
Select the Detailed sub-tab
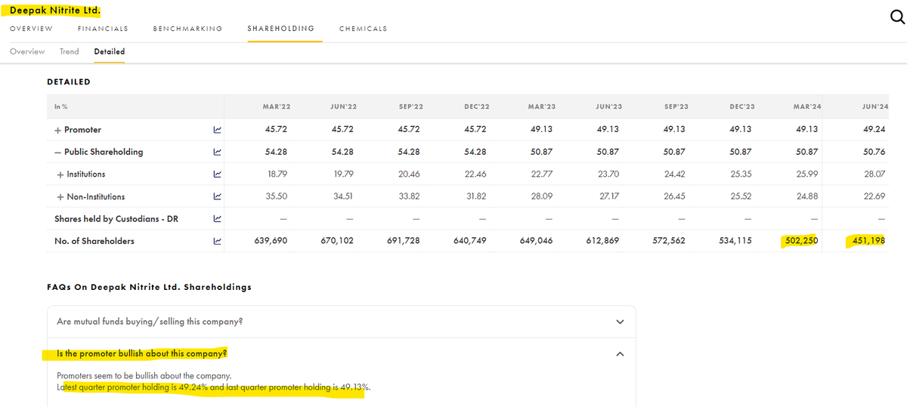click(x=110, y=51)
